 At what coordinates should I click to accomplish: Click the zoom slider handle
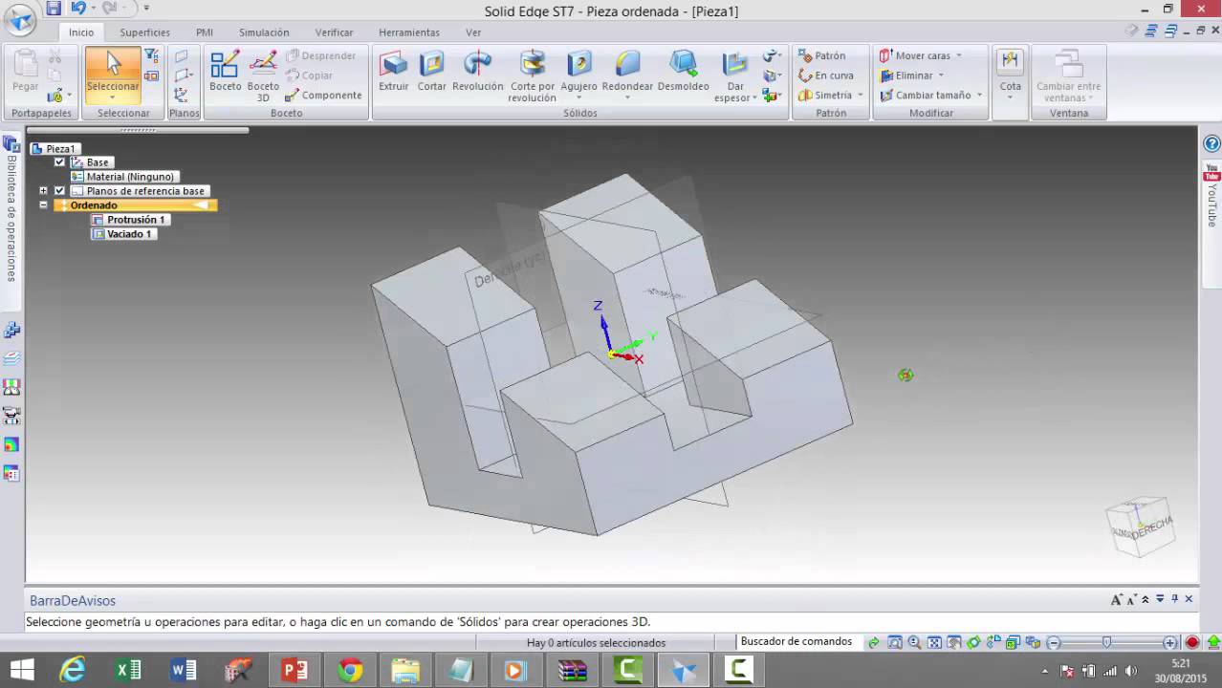click(1106, 643)
